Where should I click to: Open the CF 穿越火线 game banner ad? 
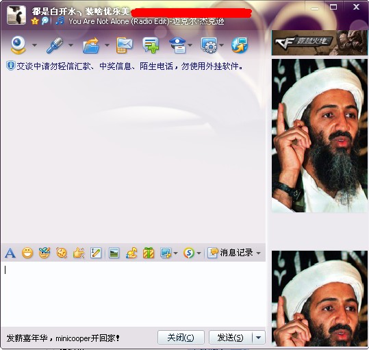tap(319, 43)
